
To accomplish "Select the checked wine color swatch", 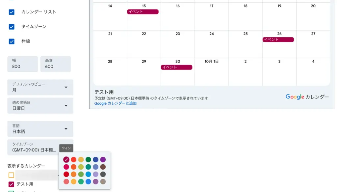I will pos(66,159).
